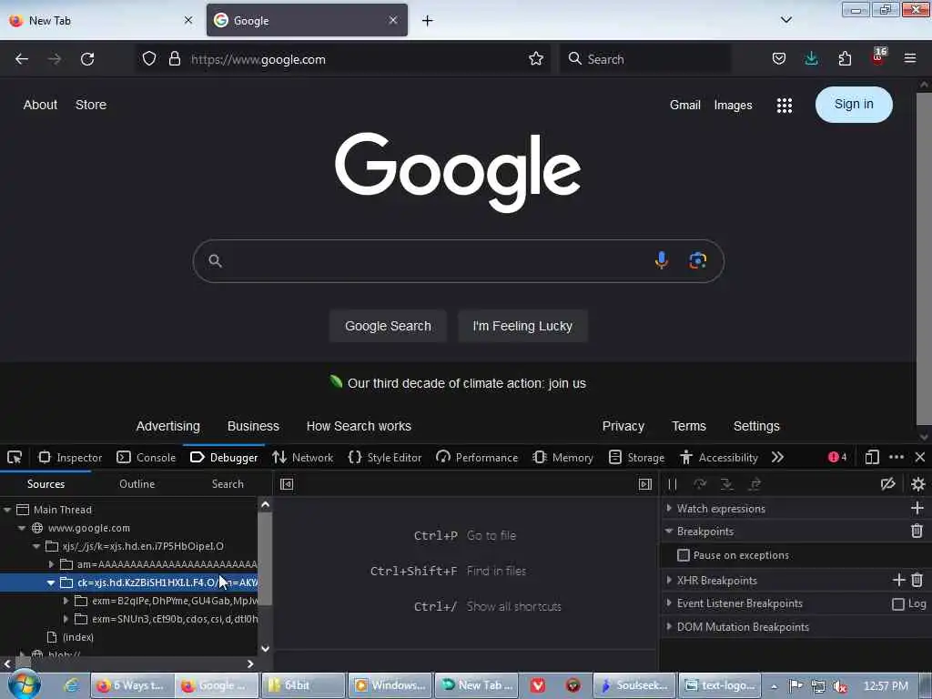
Task: Collapse the Main Thread tree node
Action: [7, 510]
